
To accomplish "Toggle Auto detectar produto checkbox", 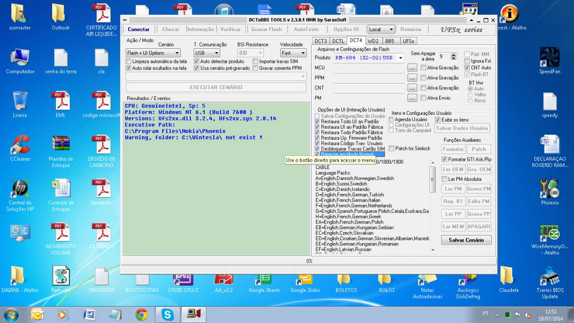I will tap(197, 61).
